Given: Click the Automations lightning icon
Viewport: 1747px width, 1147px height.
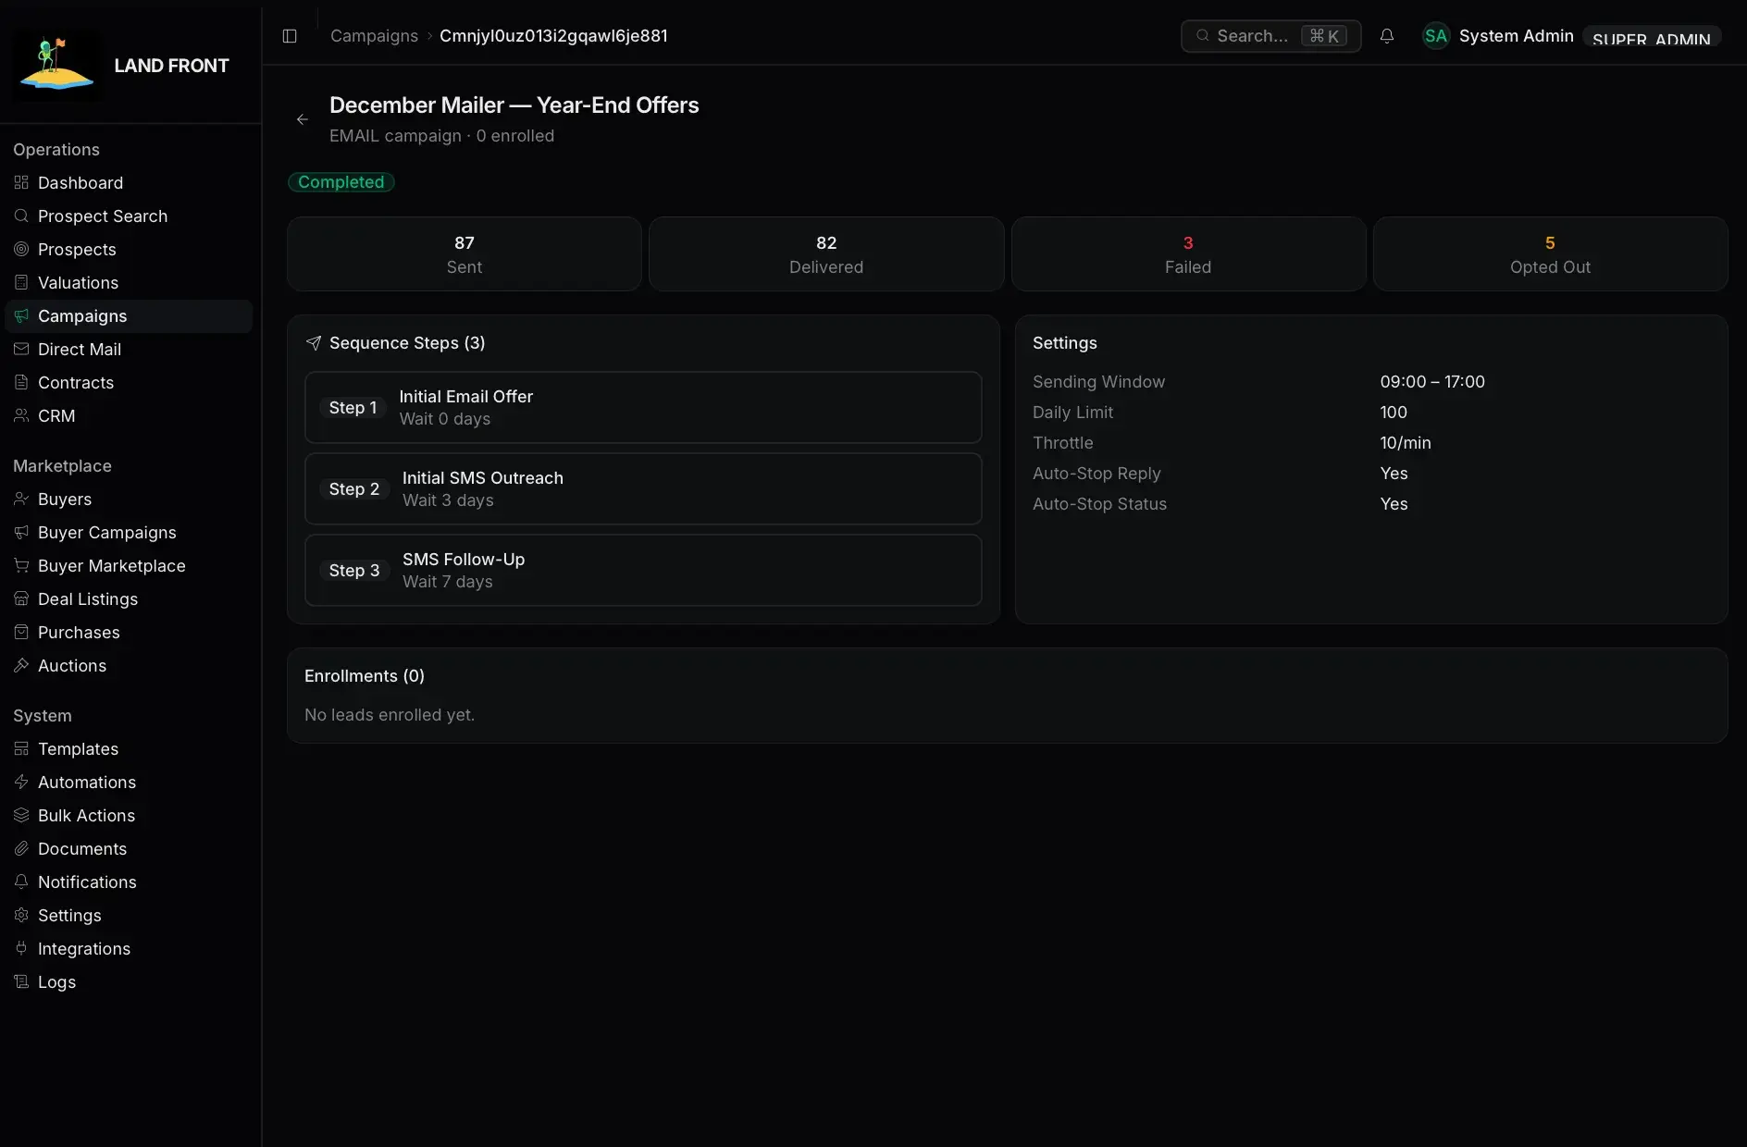Looking at the screenshot, I should click(x=21, y=782).
